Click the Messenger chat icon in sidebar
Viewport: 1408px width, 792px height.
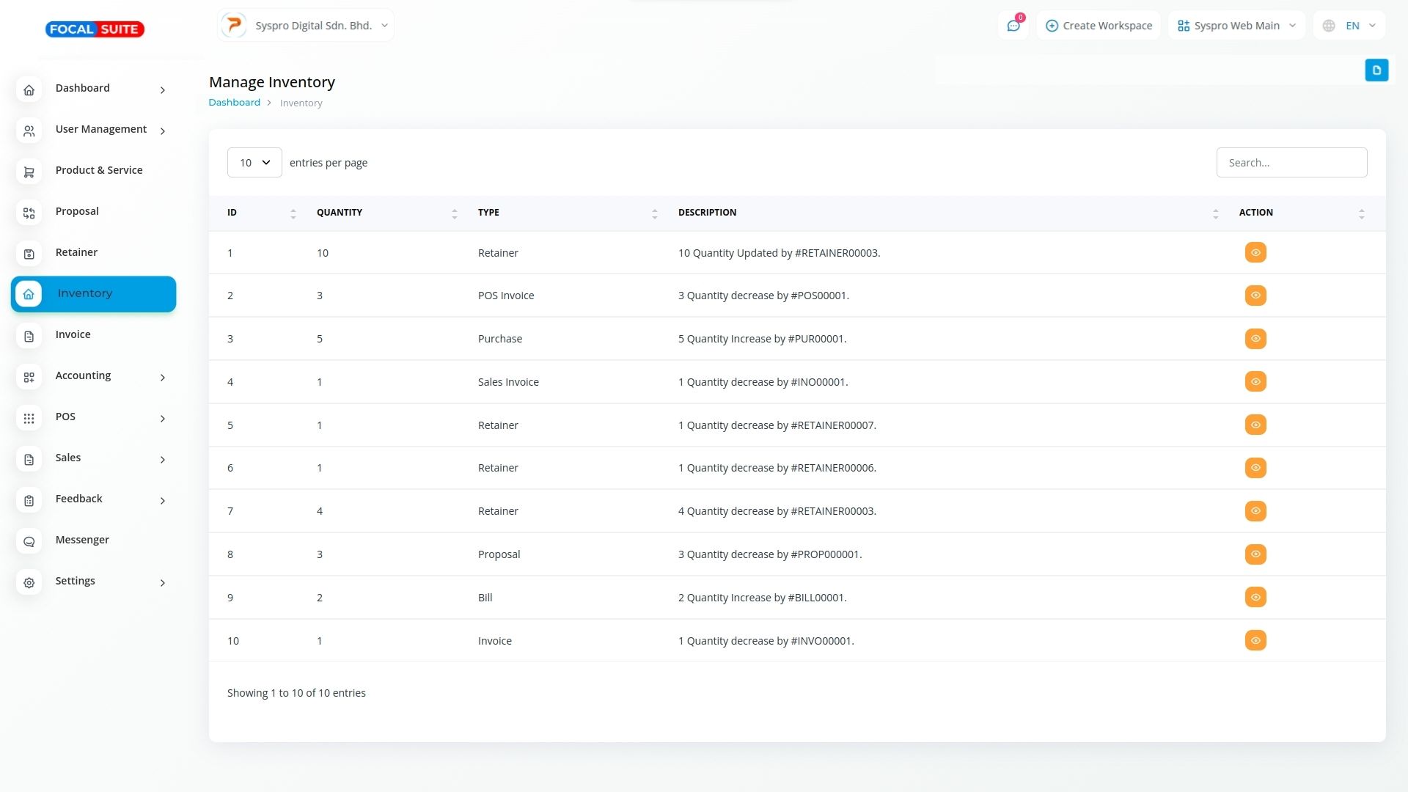click(x=29, y=542)
